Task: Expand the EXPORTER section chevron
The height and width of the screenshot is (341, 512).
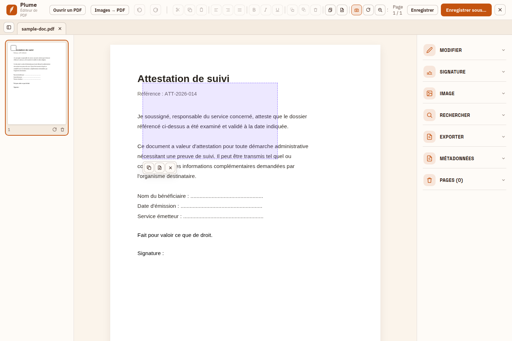Action: [x=503, y=137]
